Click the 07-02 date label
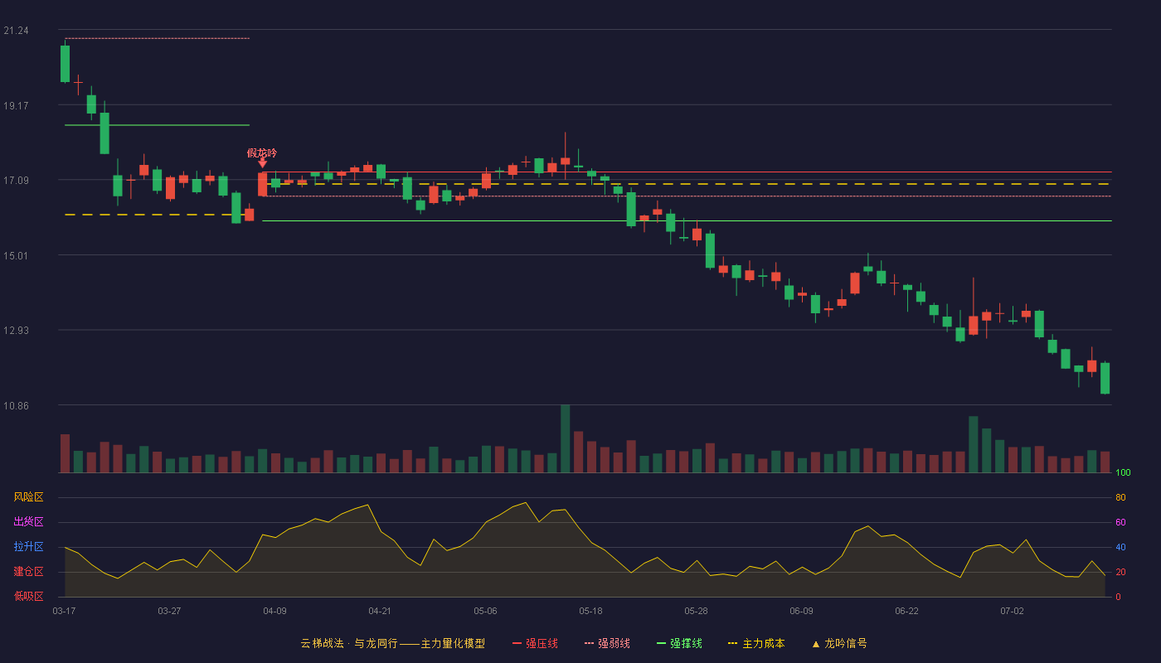 1012,611
